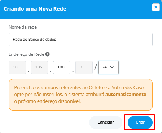Click the info icon beside Endereço de Rede
The width and height of the screenshot is (162, 133).
coord(47,54)
